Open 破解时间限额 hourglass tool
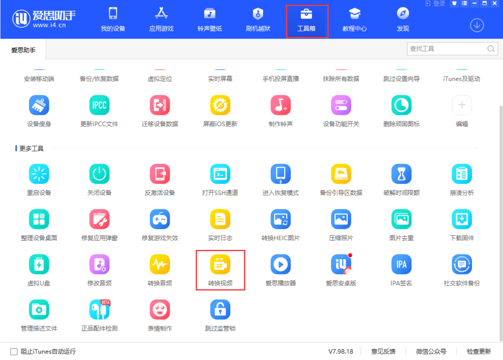The image size is (503, 360). [x=402, y=174]
